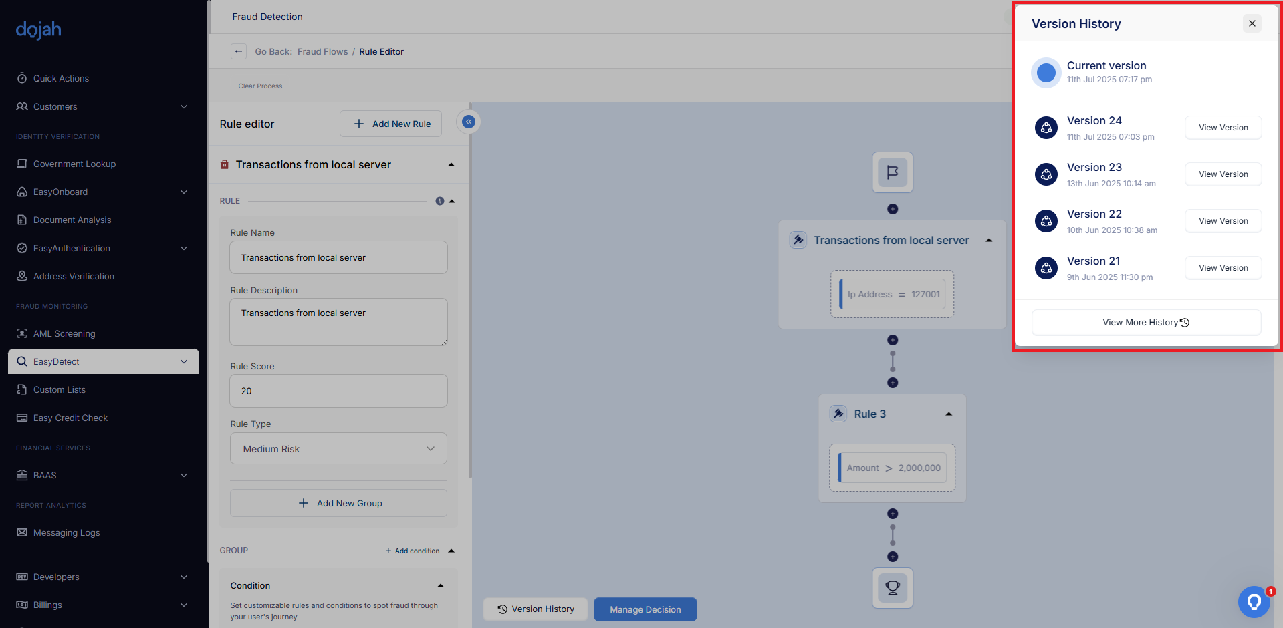1283x628 pixels.
Task: Click View Version for Version 23
Action: [1223, 174]
